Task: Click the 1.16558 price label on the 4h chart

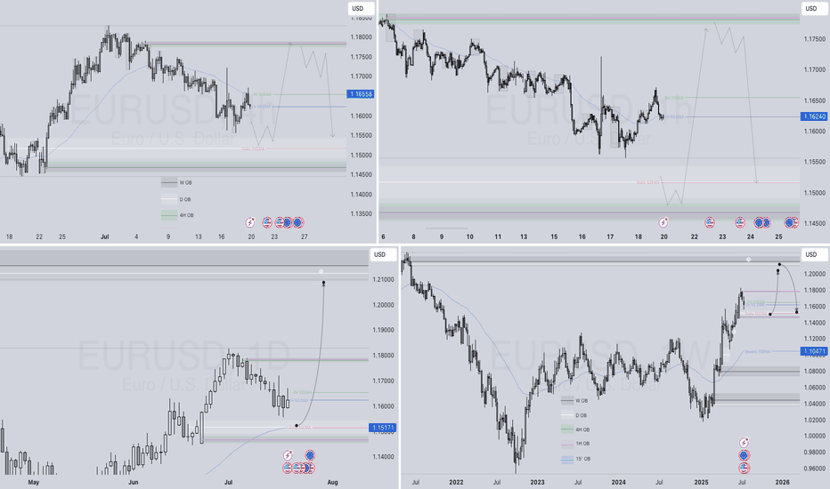Action: [361, 94]
